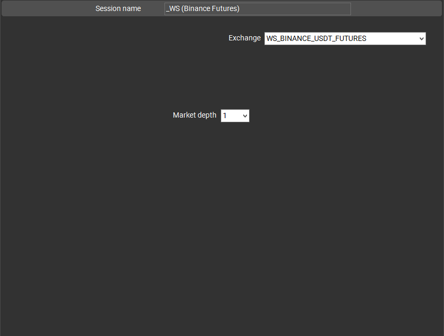Open the Exchange dropdown

tap(345, 38)
